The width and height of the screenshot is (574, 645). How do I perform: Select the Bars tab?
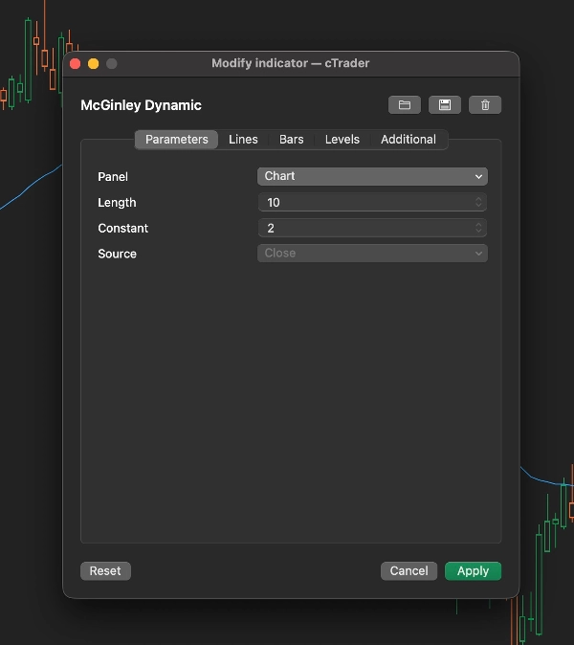point(291,140)
